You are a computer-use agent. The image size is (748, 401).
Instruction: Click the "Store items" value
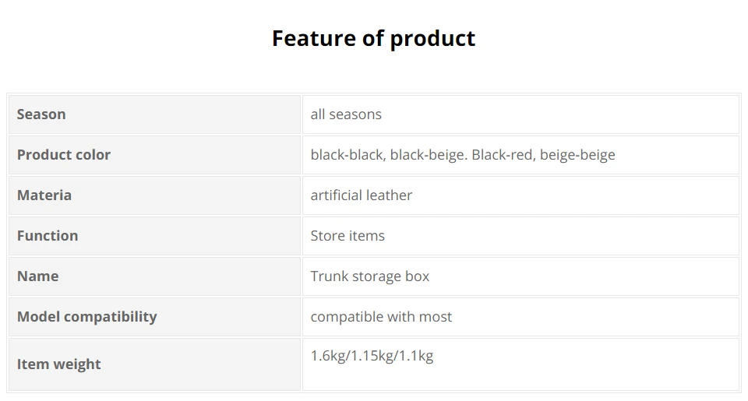click(x=348, y=236)
